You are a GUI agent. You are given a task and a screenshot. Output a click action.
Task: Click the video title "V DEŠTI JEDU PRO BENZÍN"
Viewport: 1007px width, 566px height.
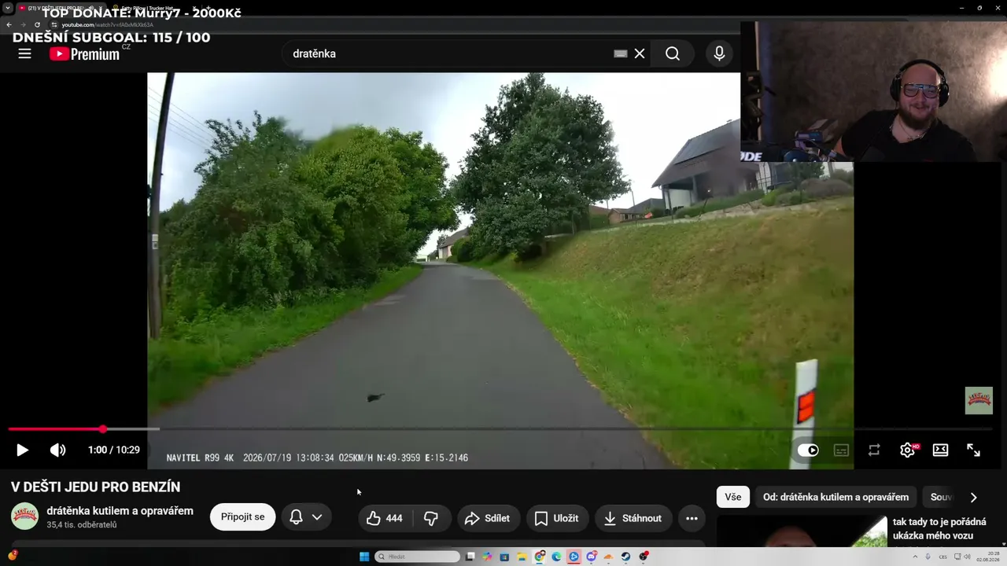(x=95, y=487)
